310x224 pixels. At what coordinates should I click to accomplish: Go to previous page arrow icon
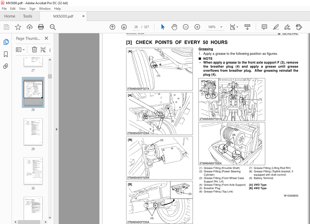click(x=112, y=27)
